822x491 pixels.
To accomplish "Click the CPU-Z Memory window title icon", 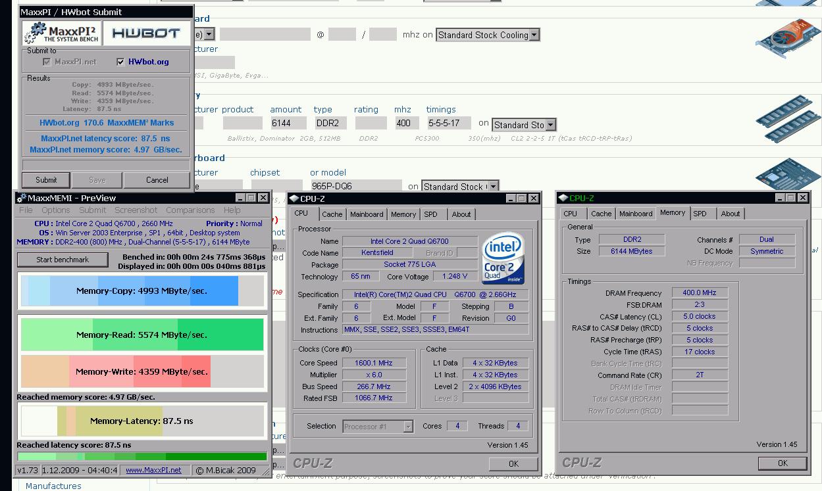I will point(563,198).
